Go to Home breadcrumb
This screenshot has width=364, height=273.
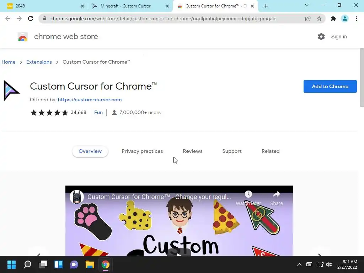click(9, 62)
